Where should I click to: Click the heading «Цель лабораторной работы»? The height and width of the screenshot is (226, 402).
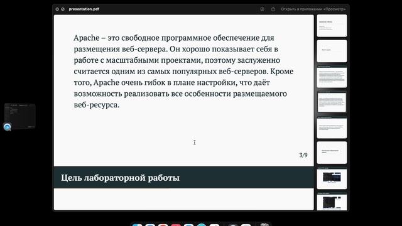120,178
